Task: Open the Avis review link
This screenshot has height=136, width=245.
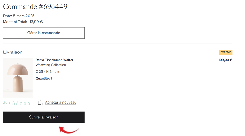Action: click(6, 103)
